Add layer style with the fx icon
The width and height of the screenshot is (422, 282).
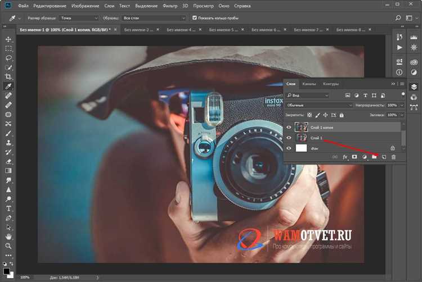[x=345, y=157]
